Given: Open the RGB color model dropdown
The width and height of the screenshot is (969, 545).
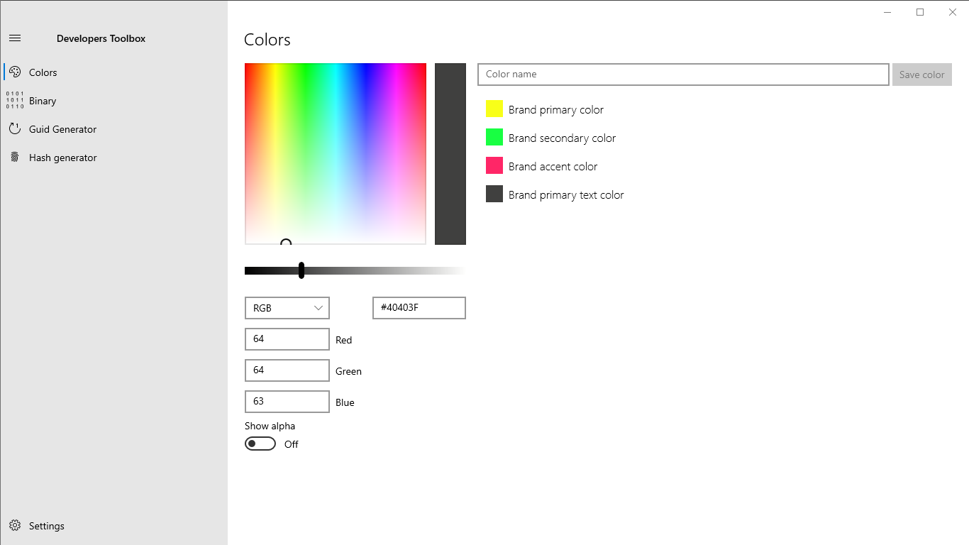Looking at the screenshot, I should 287,308.
